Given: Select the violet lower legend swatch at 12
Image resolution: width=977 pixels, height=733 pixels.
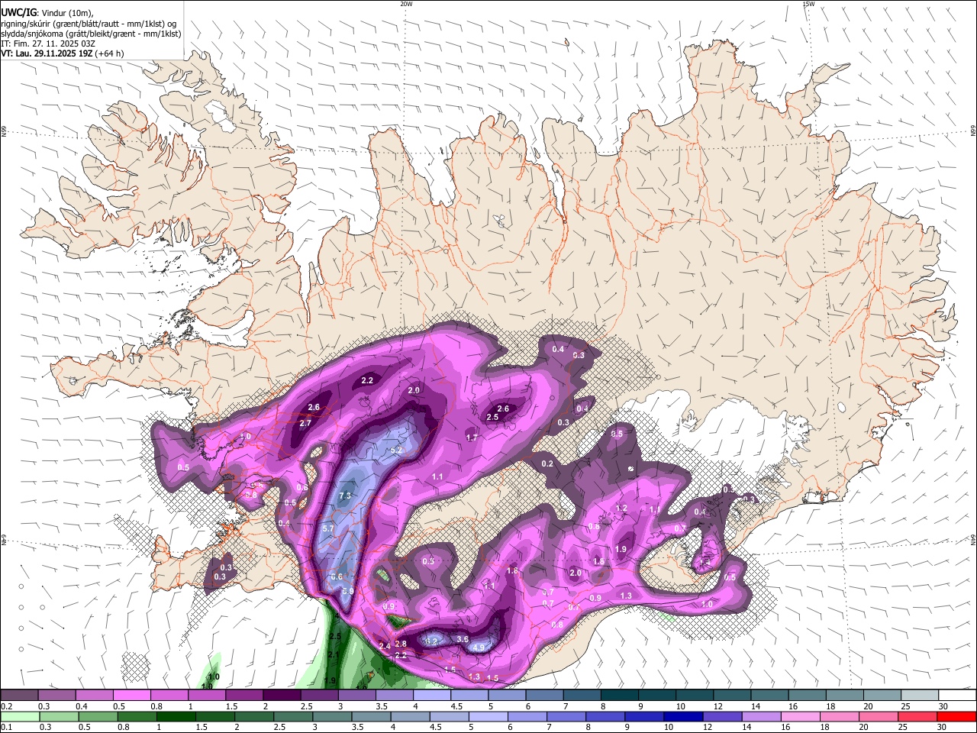Looking at the screenshot, I should click(721, 717).
